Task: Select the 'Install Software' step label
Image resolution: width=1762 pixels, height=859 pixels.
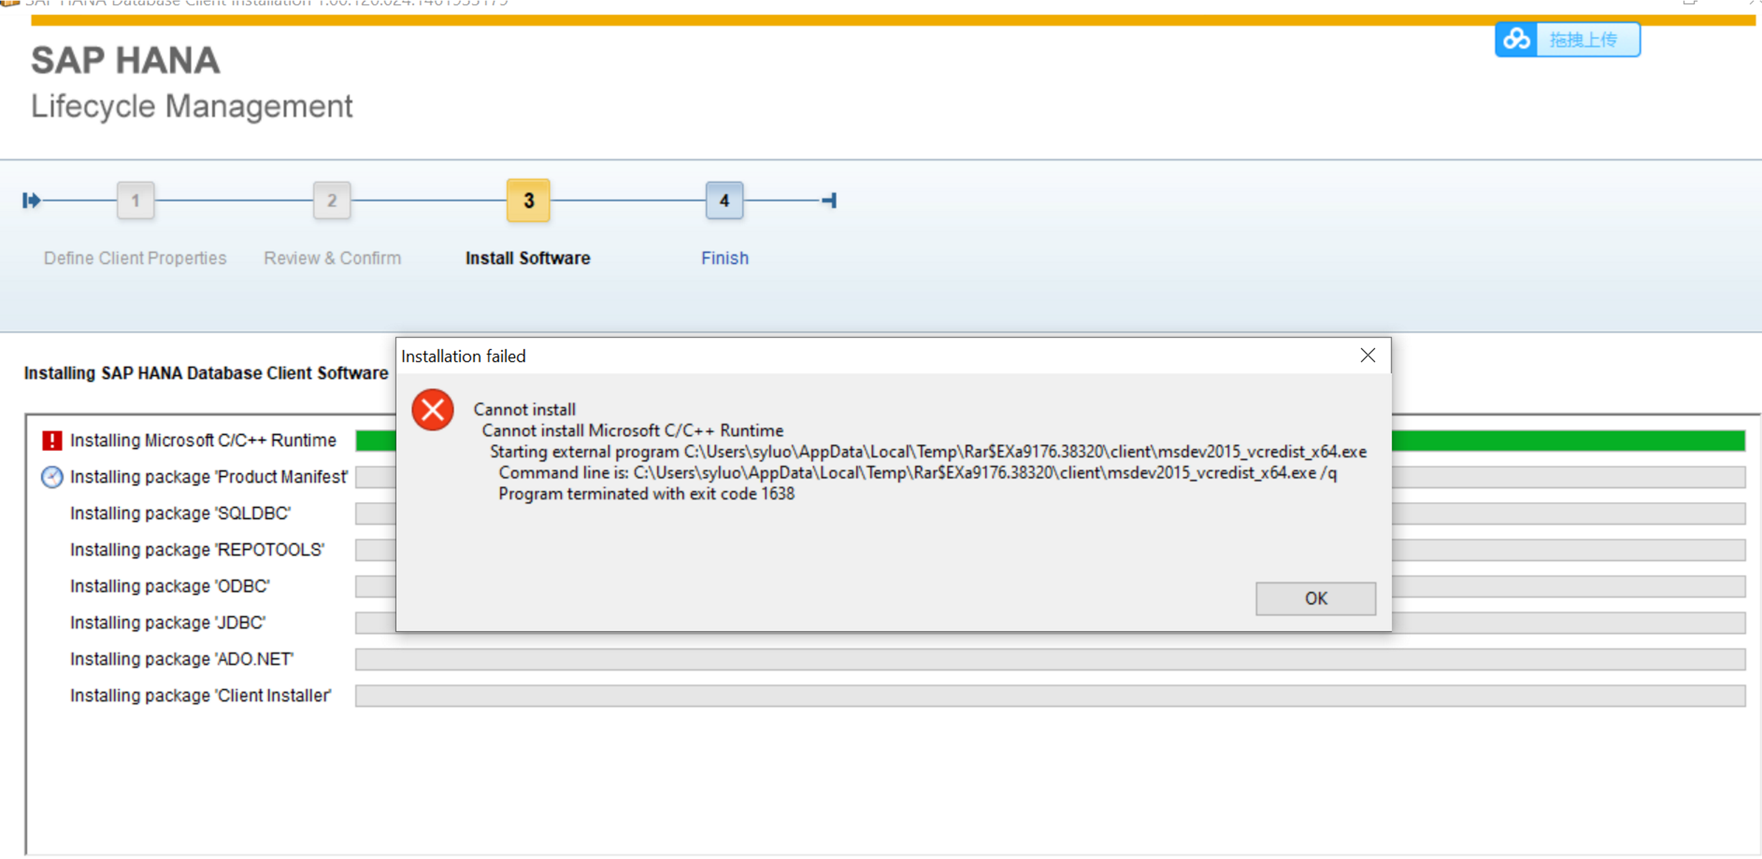Action: coord(527,258)
